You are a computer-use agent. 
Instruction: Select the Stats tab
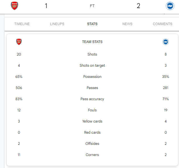pyautogui.click(x=92, y=24)
